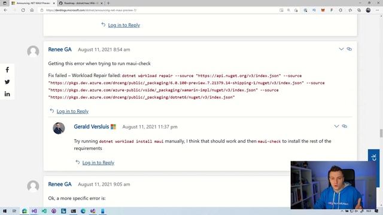Click Microsoft logo badge next to Gerald Versluis
383x215 pixels.
[113, 127]
